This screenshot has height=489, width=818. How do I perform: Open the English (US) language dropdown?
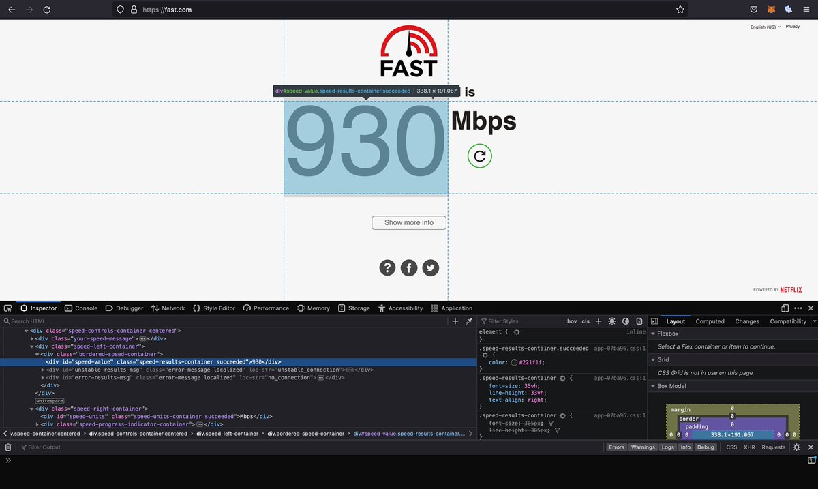pyautogui.click(x=765, y=27)
